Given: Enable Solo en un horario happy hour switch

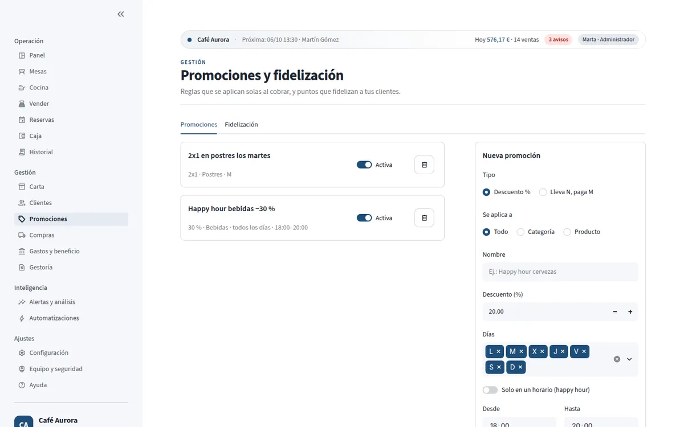Looking at the screenshot, I should click(490, 390).
